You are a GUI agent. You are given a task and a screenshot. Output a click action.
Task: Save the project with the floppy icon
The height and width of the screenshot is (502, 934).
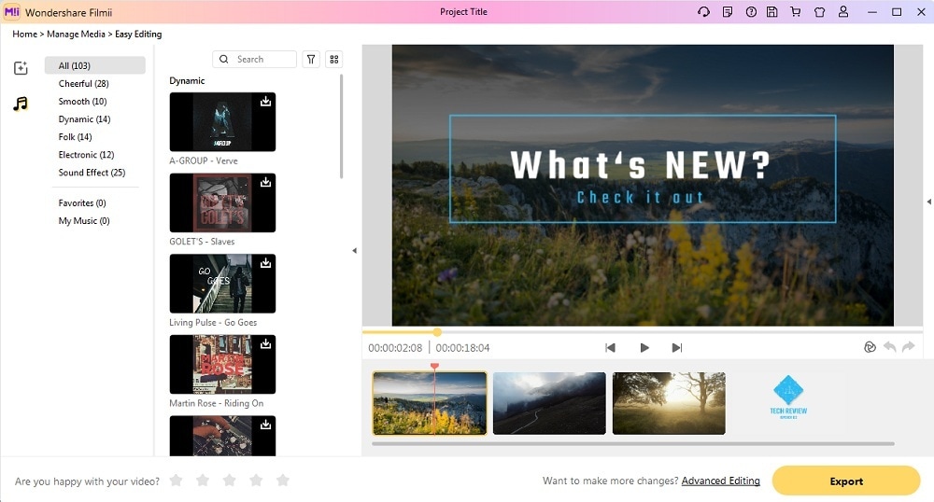(x=772, y=12)
